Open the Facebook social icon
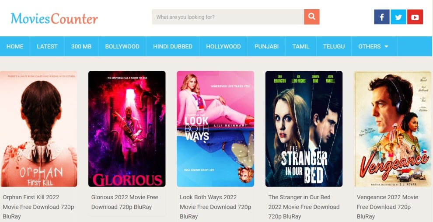Image resolution: width=433 pixels, height=222 pixels. click(x=382, y=17)
